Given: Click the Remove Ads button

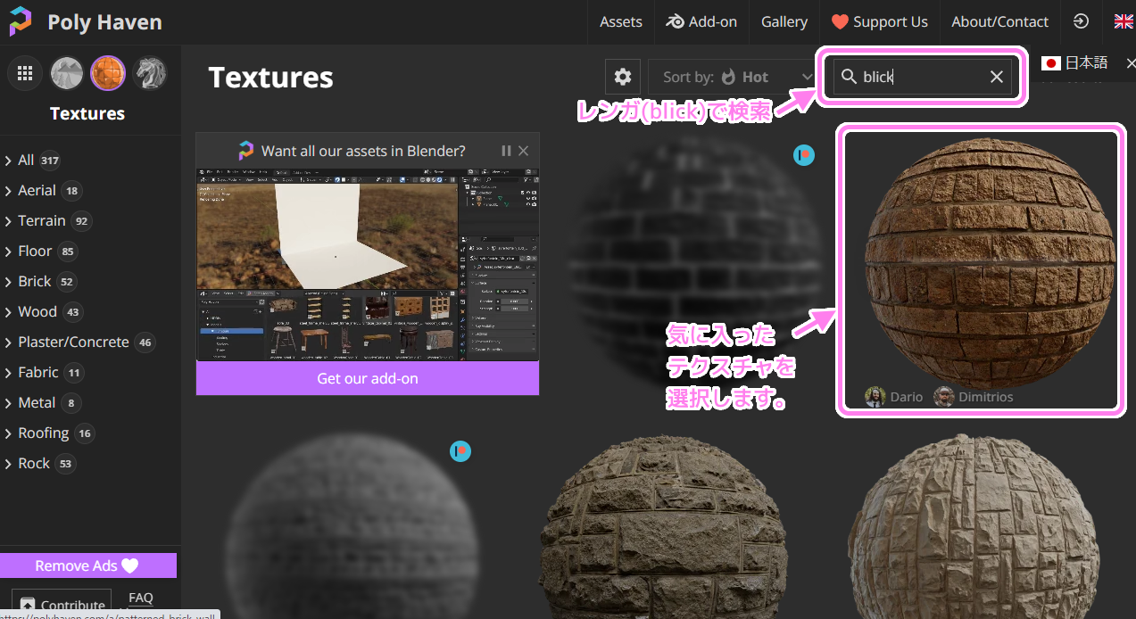Looking at the screenshot, I should coord(87,565).
